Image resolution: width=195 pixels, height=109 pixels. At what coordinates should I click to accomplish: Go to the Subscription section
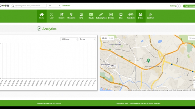point(101,16)
